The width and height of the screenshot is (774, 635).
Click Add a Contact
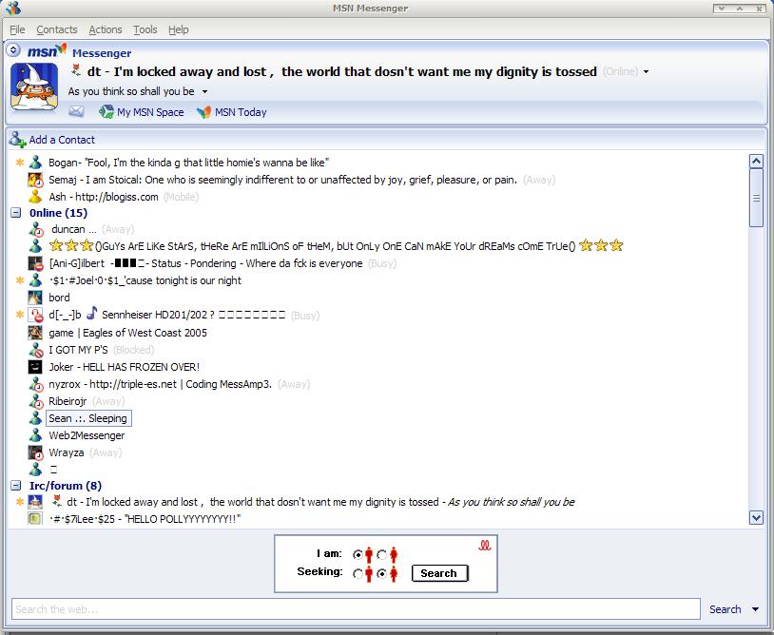[62, 140]
